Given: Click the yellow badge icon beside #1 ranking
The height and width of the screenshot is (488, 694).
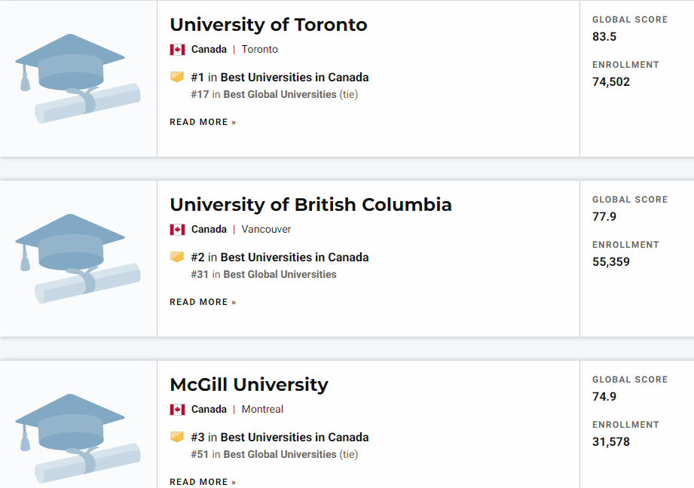Looking at the screenshot, I should [177, 77].
